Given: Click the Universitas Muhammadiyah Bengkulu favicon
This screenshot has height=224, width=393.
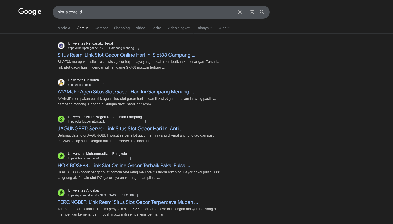Looking at the screenshot, I should [61, 156].
